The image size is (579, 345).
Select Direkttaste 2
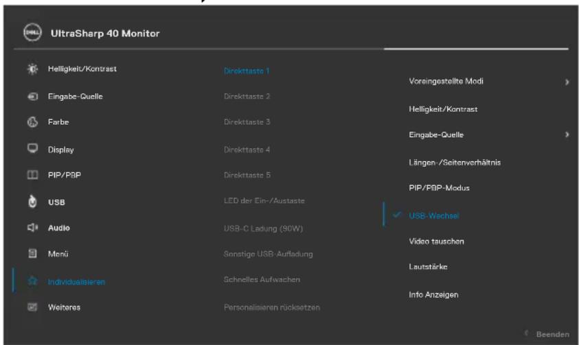[247, 97]
